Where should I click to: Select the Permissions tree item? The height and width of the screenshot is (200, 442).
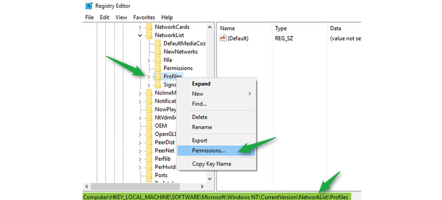tap(178, 68)
